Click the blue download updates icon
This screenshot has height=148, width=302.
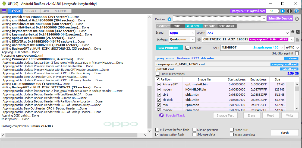[x=282, y=11]
